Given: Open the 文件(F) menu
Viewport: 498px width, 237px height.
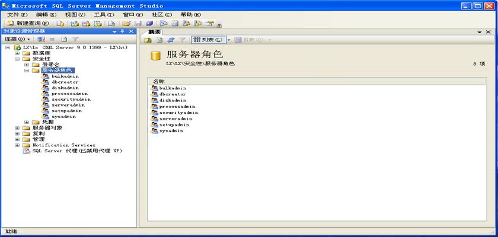Looking at the screenshot, I should click(x=17, y=15).
